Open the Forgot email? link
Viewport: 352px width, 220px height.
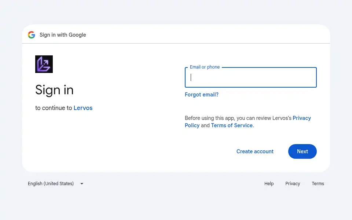[201, 95]
